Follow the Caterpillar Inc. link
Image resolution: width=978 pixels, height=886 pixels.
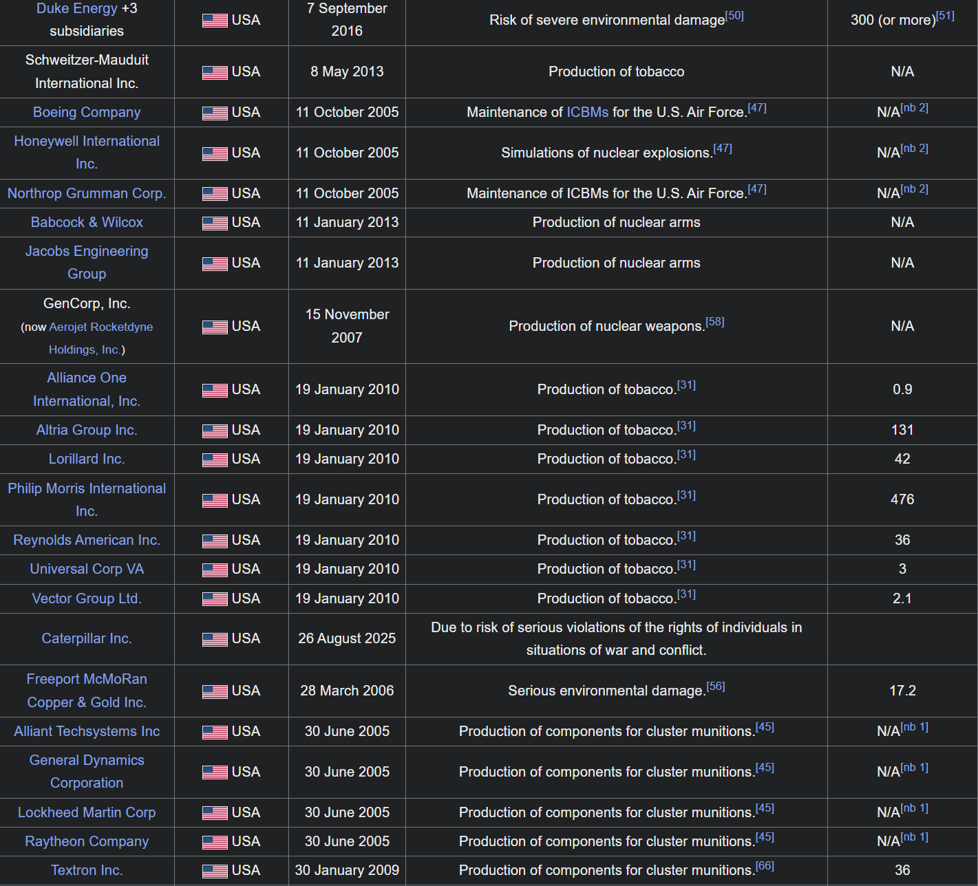click(x=87, y=638)
